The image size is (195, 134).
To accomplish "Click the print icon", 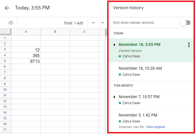I will coord(11,23).
